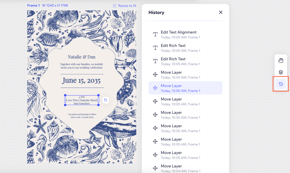This screenshot has height=173, width=290.
Task: Close the History panel
Action: [x=221, y=12]
